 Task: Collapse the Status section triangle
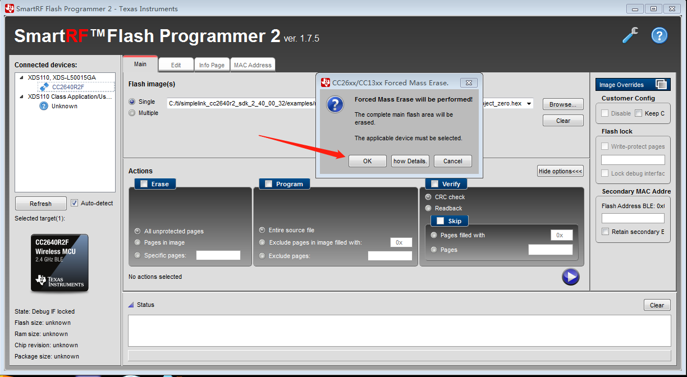pyautogui.click(x=131, y=305)
